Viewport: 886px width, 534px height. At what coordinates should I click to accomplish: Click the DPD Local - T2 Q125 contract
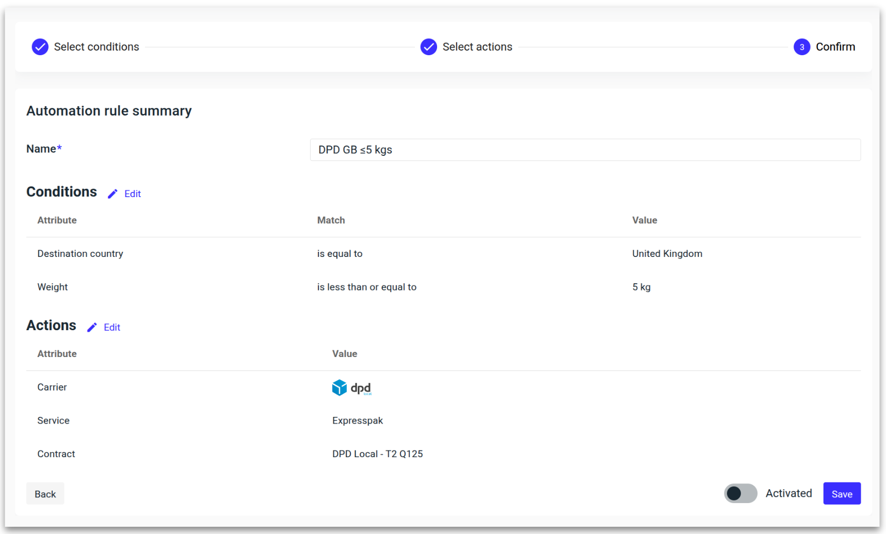(x=377, y=454)
